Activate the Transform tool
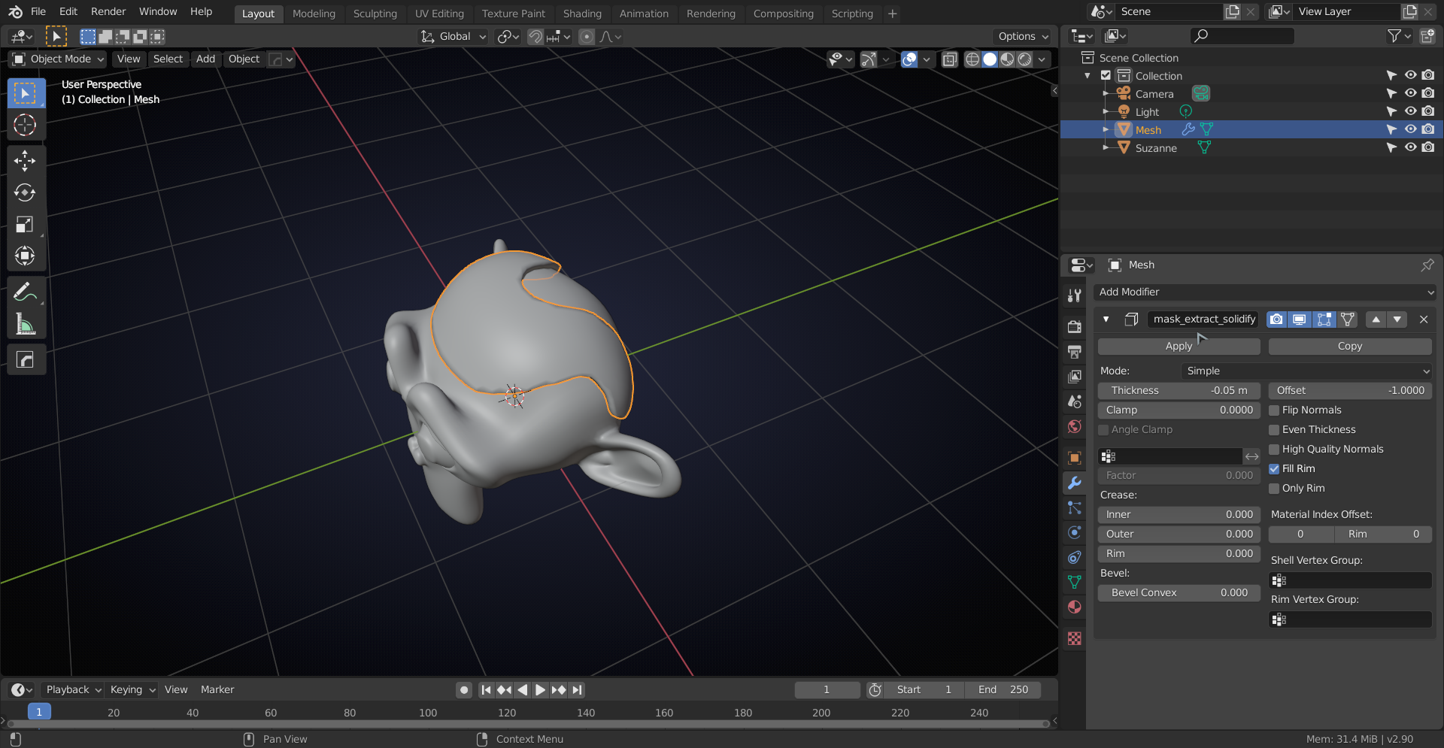 [25, 256]
